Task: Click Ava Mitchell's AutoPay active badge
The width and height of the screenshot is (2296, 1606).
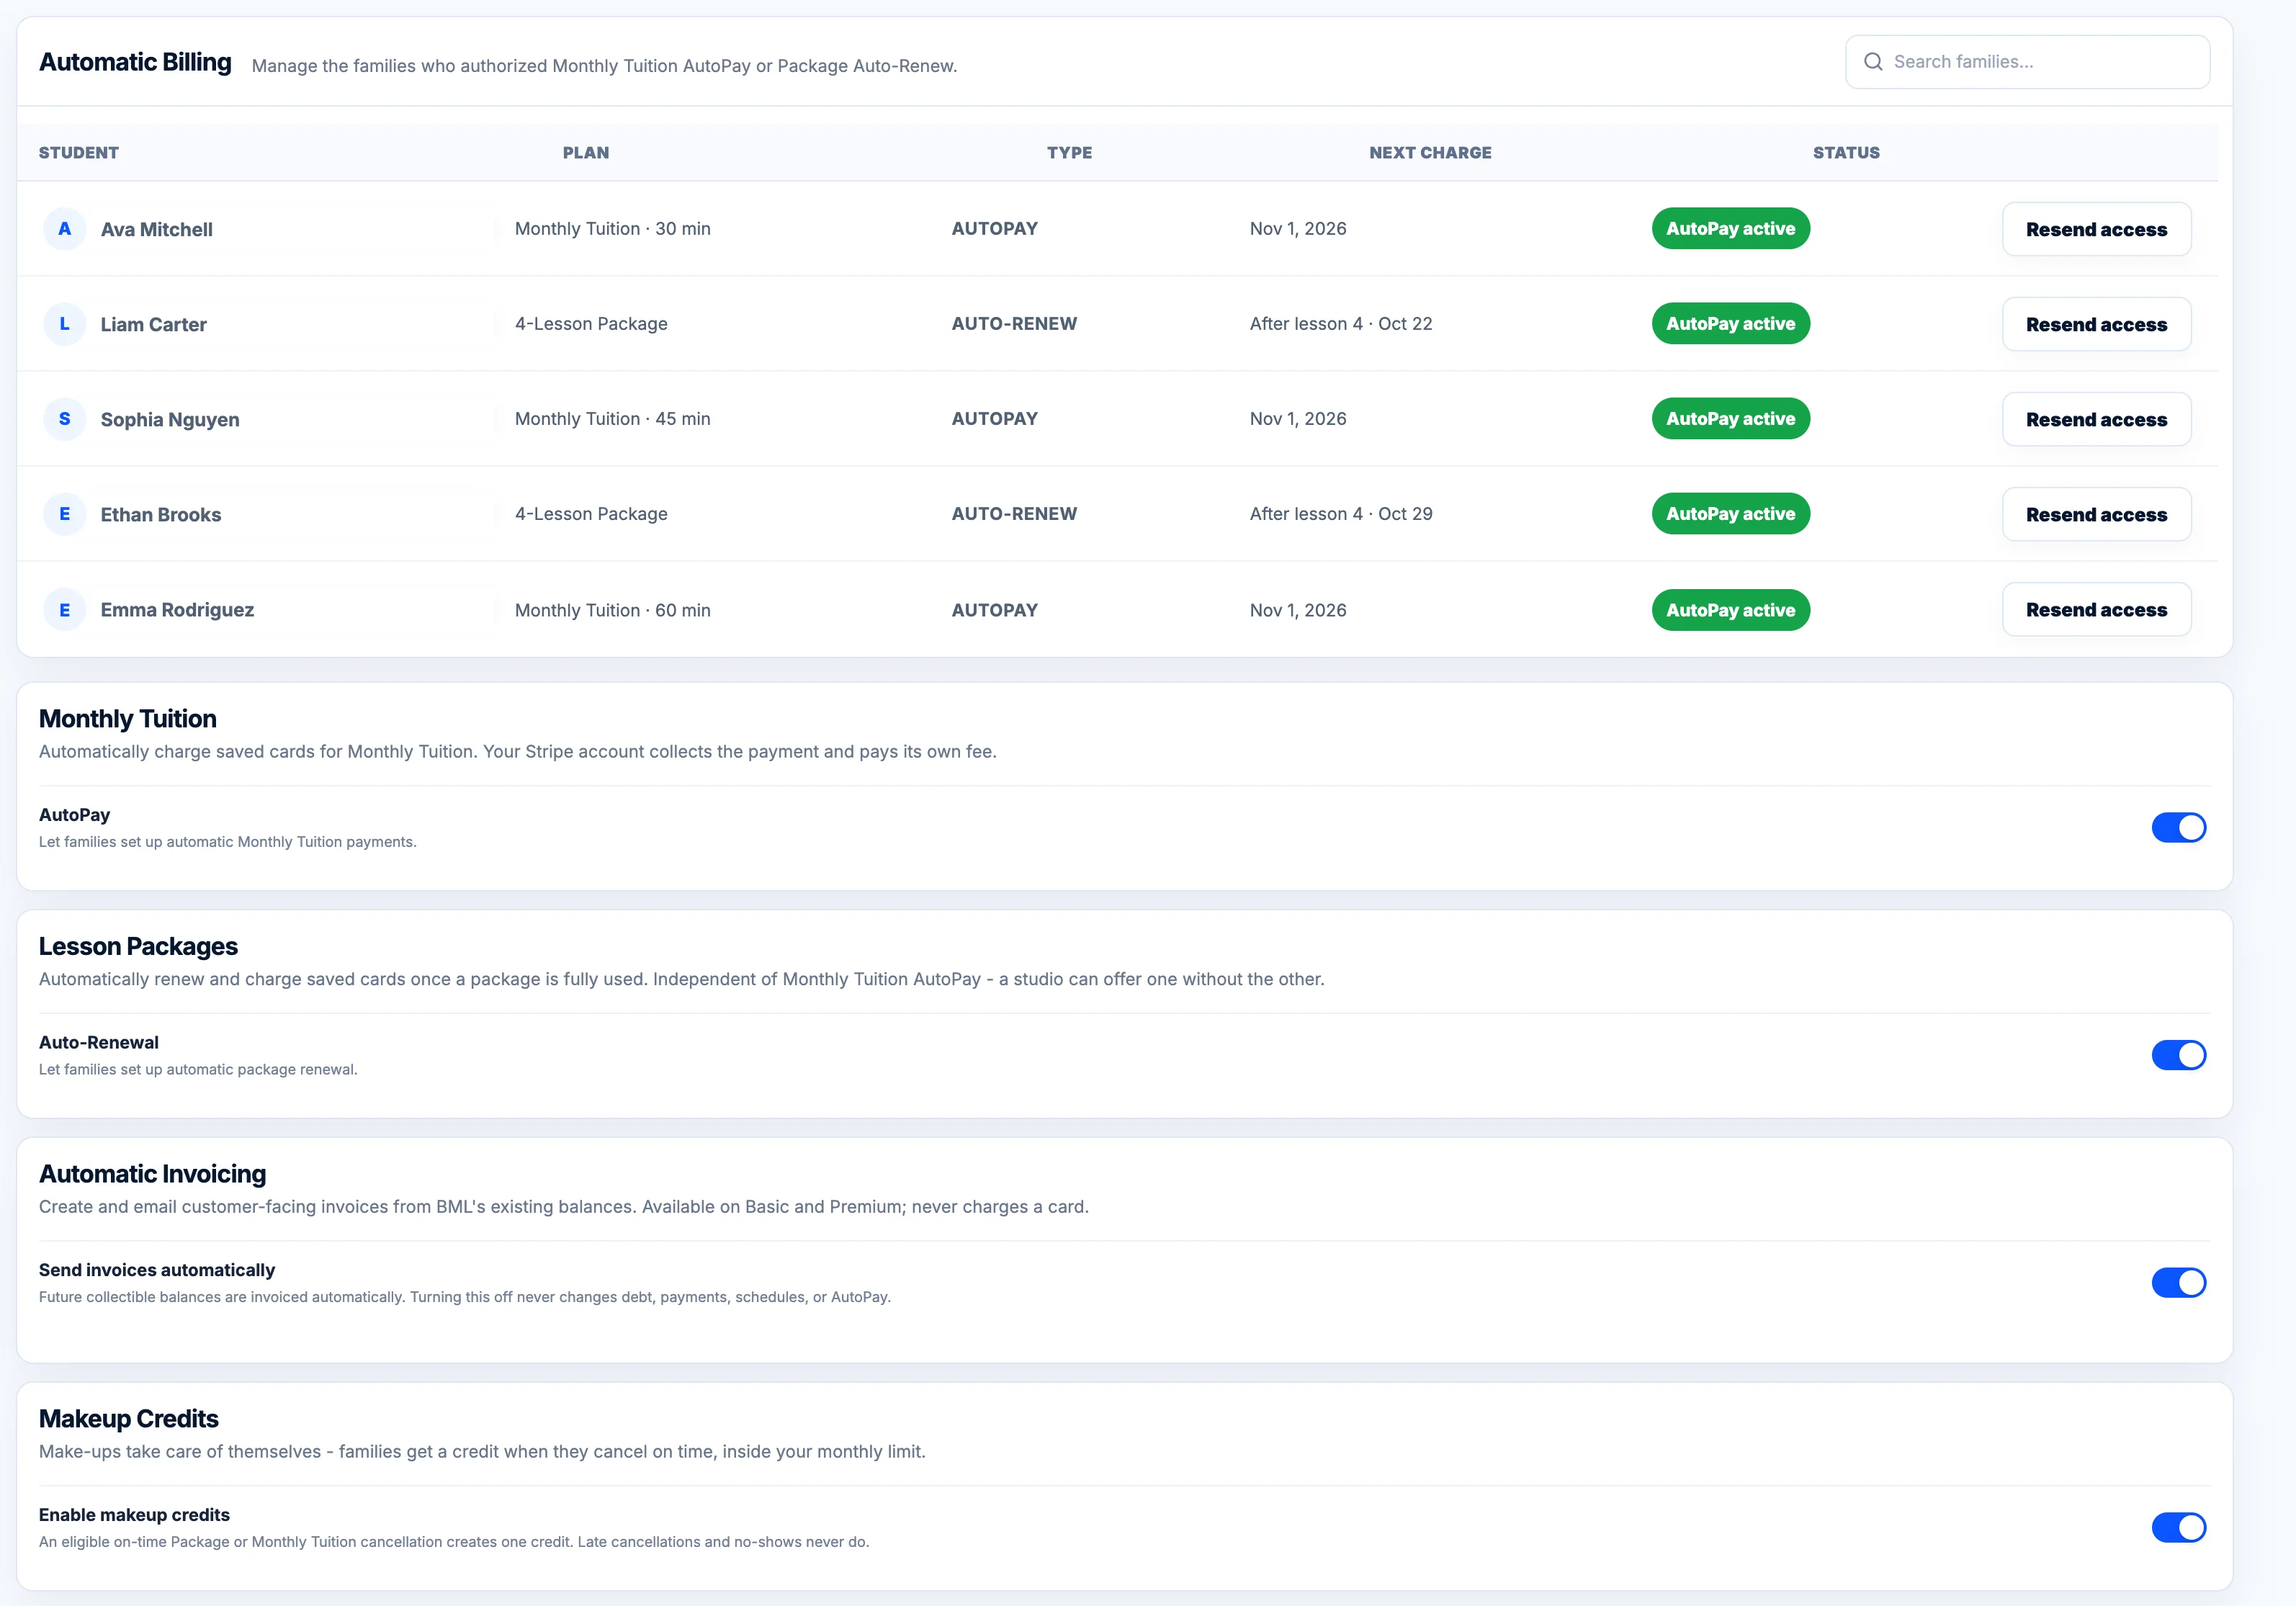Action: click(1730, 229)
